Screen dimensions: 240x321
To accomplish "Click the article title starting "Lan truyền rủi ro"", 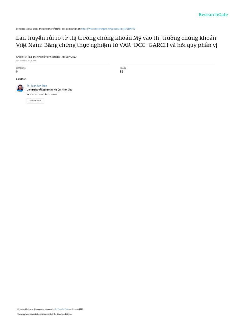I will pyautogui.click(x=117, y=41).
